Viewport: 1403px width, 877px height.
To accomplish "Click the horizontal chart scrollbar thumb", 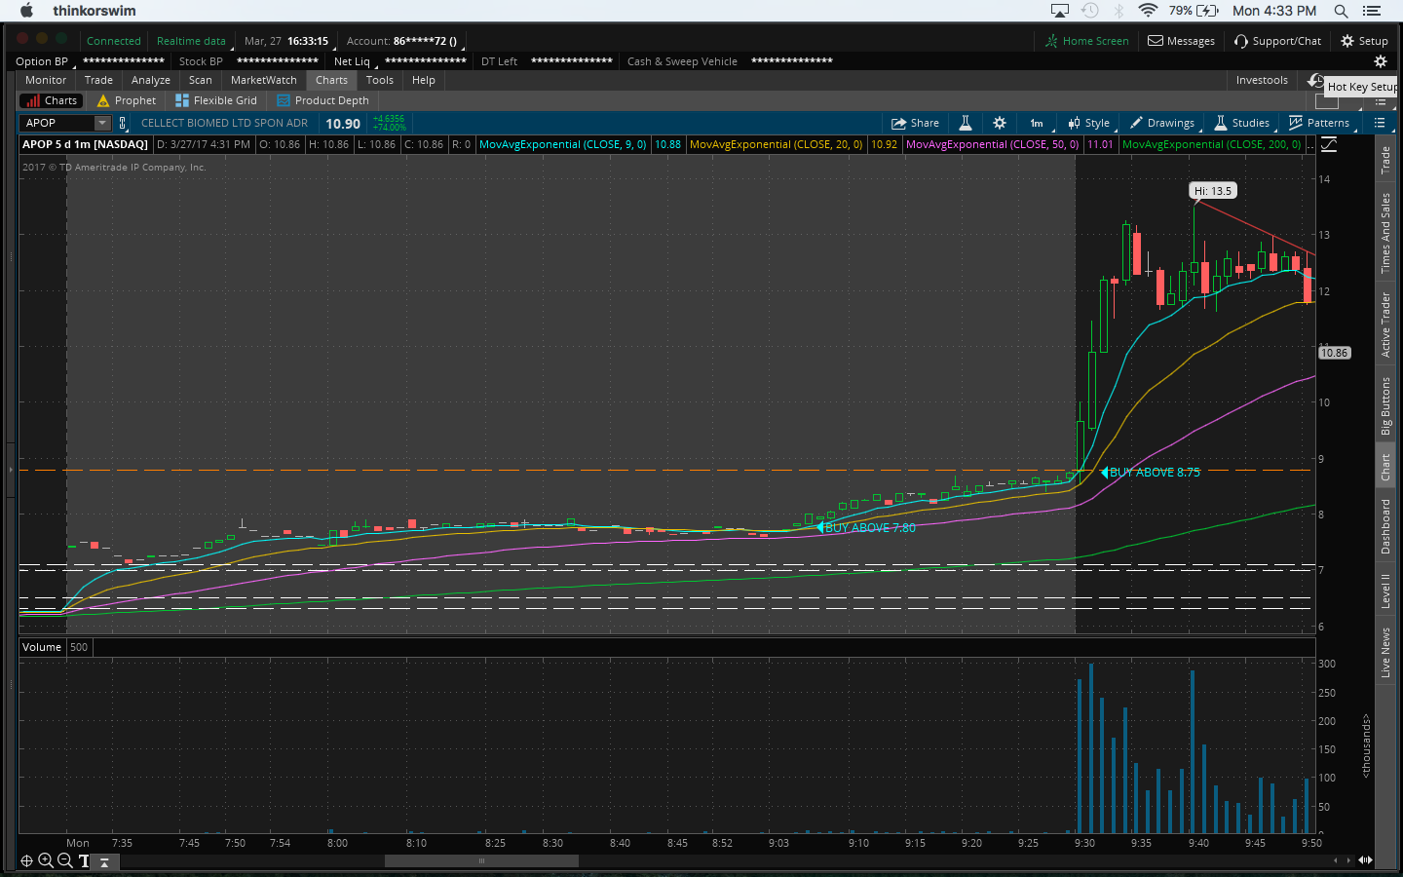I will point(481,860).
